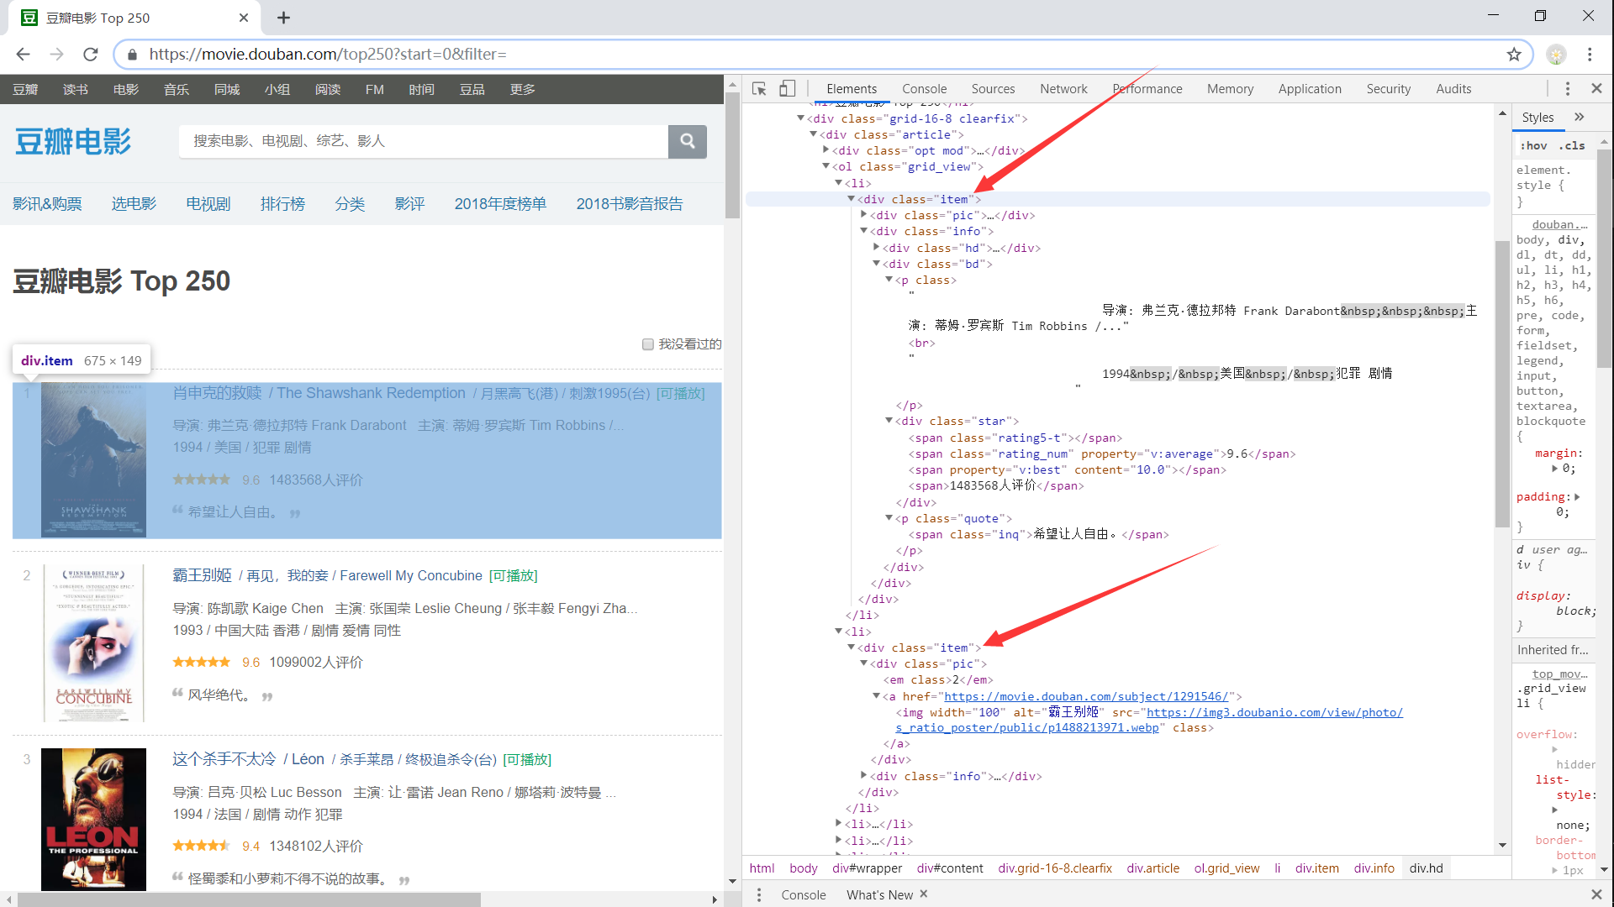This screenshot has width=1614, height=907.
Task: Click the Douban search magnifier button
Action: 687,141
